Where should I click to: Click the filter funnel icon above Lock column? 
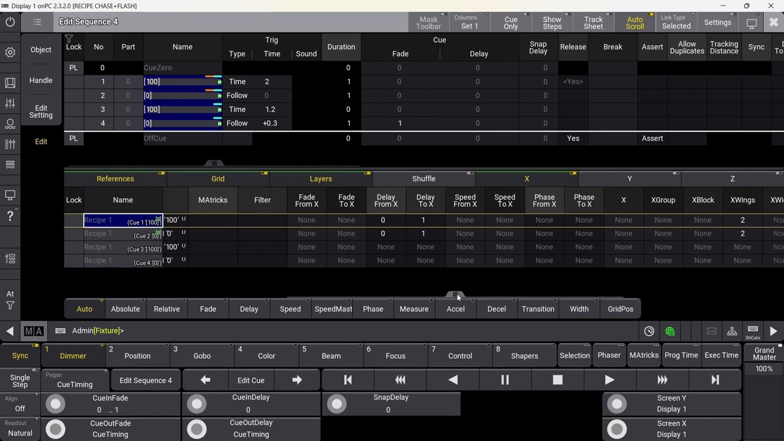[69, 39]
